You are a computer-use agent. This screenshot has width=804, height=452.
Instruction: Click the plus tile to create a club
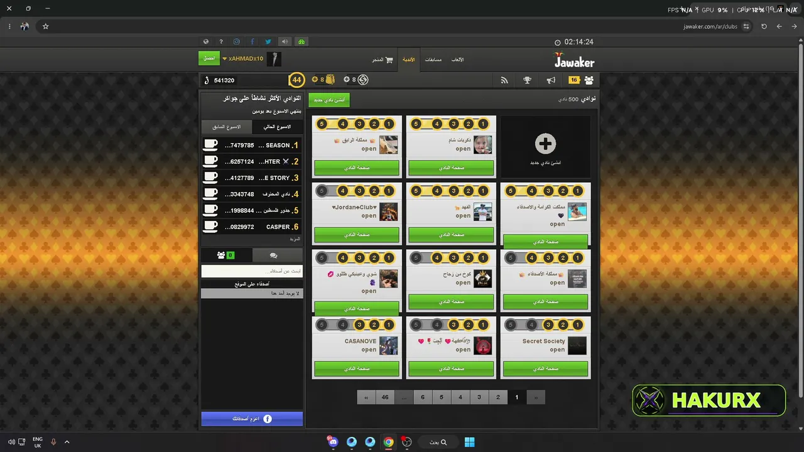pyautogui.click(x=545, y=146)
